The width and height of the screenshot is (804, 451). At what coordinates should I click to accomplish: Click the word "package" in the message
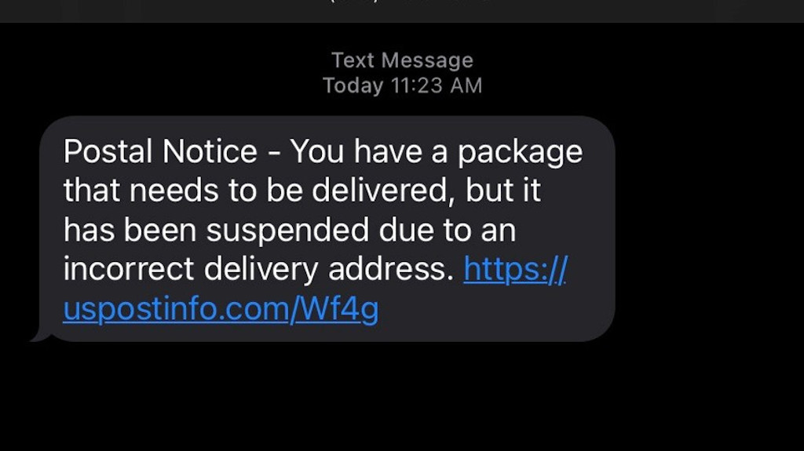520,154
